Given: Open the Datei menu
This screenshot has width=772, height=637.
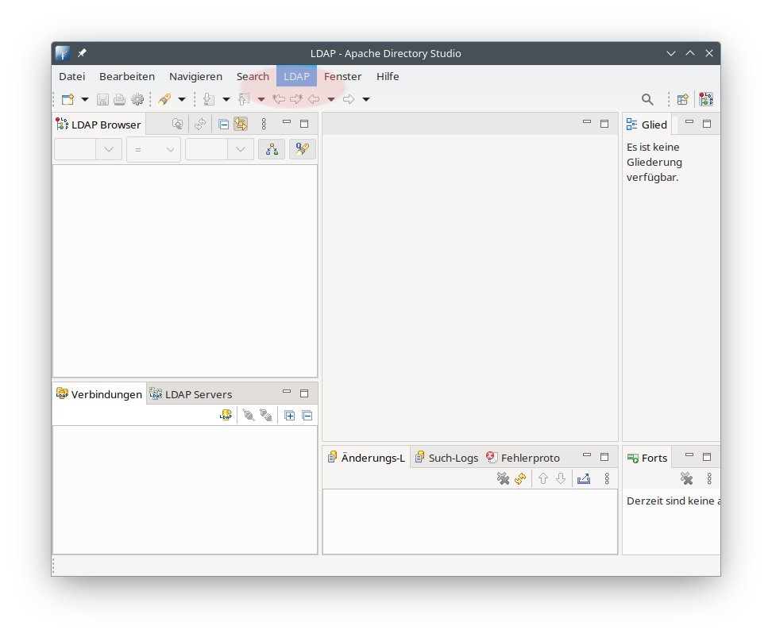Looking at the screenshot, I should (x=71, y=76).
